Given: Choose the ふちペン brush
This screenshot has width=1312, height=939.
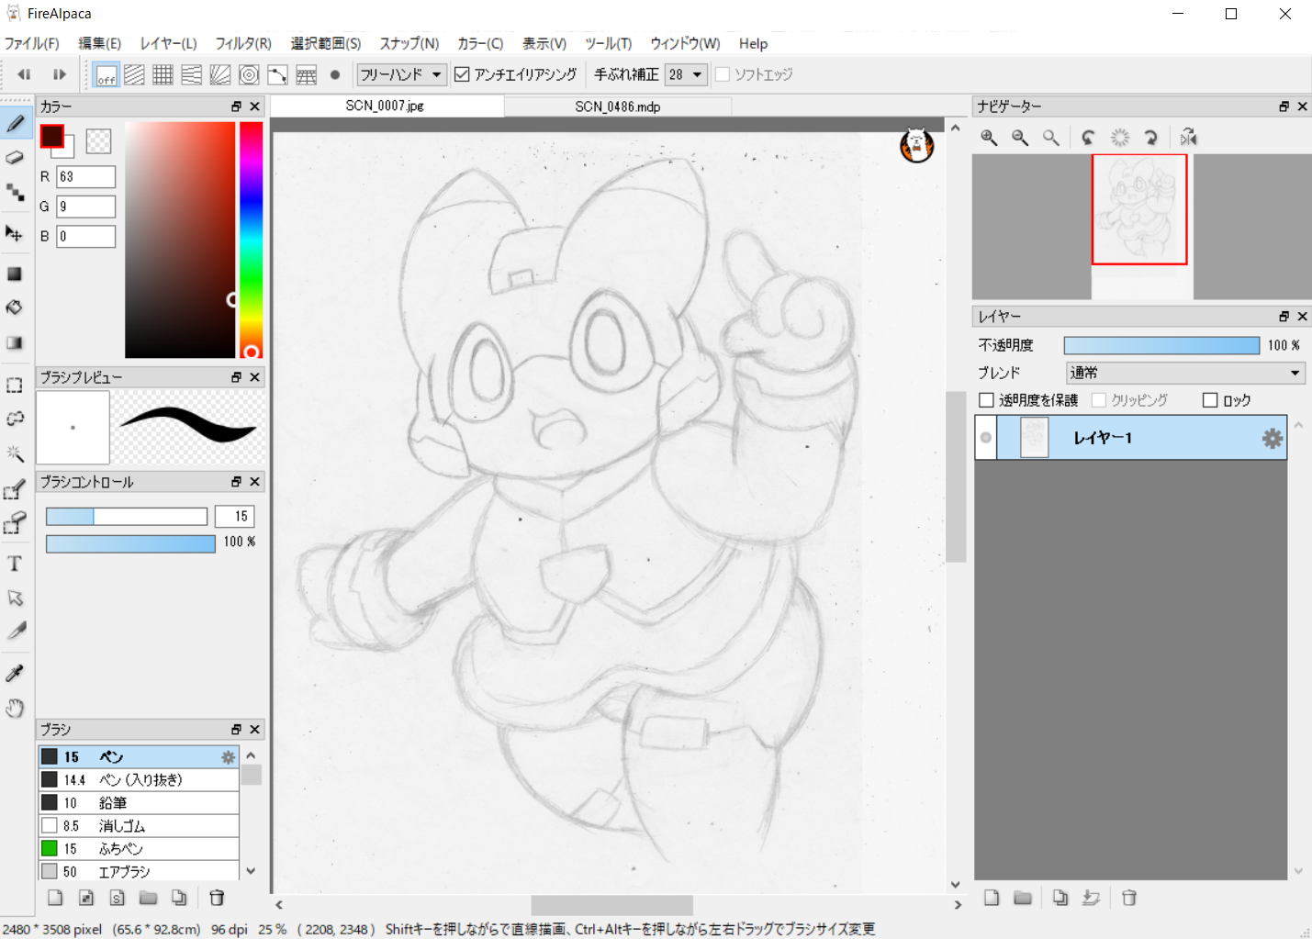Looking at the screenshot, I should [x=139, y=848].
